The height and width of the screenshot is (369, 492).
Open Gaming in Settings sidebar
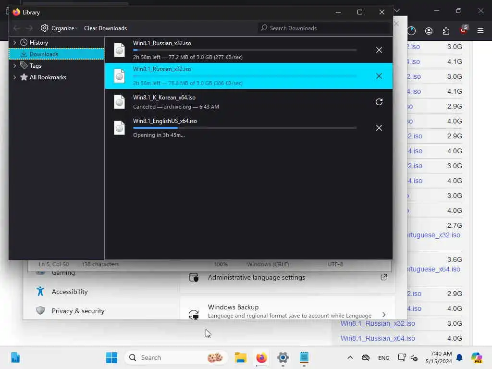63,273
